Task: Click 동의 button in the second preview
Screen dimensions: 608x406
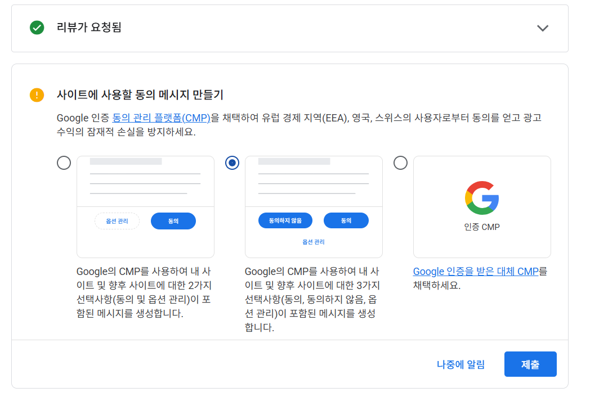Action: click(x=346, y=220)
